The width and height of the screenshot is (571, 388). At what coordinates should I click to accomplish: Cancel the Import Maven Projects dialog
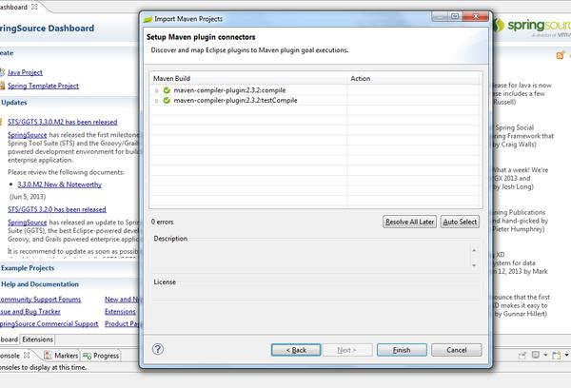[x=456, y=350]
